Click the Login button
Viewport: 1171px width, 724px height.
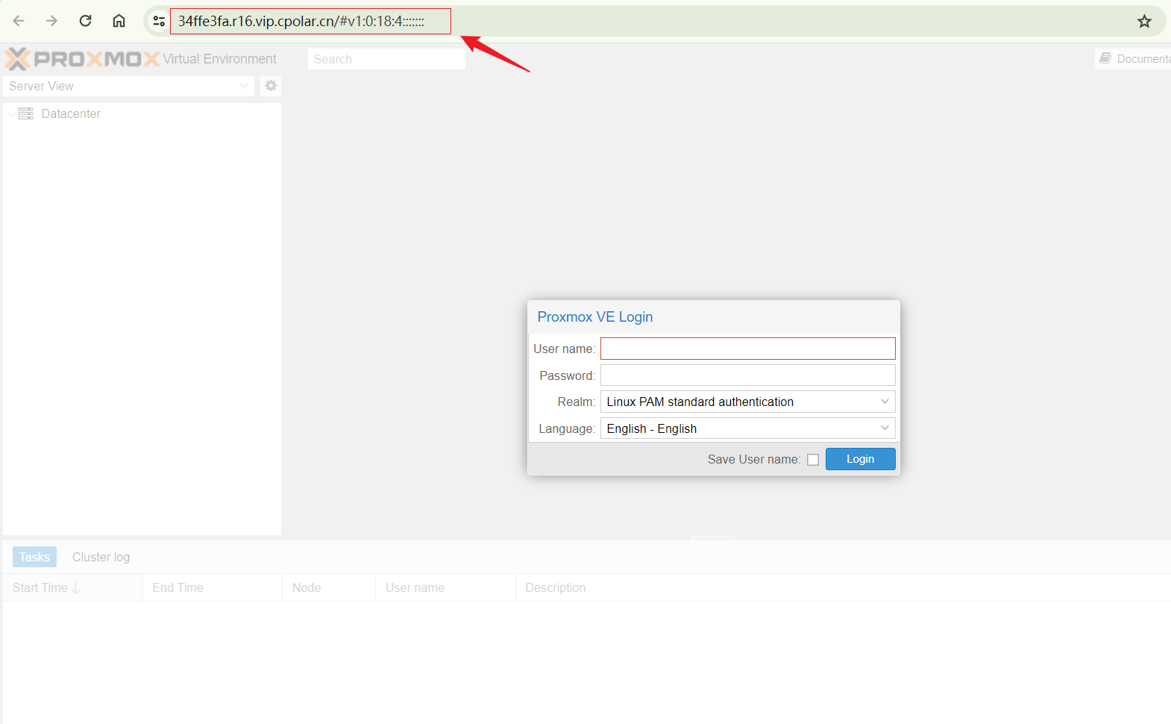point(860,459)
